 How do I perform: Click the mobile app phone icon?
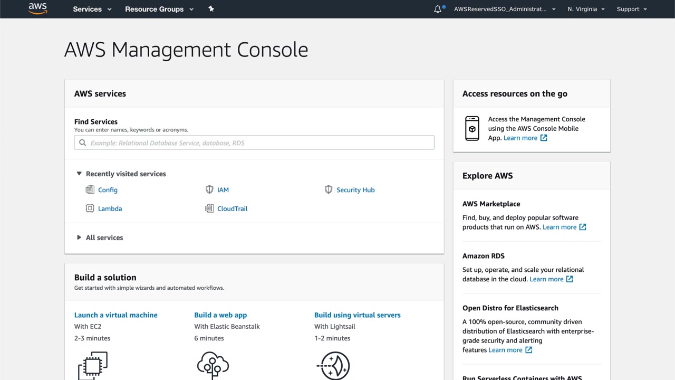click(472, 128)
